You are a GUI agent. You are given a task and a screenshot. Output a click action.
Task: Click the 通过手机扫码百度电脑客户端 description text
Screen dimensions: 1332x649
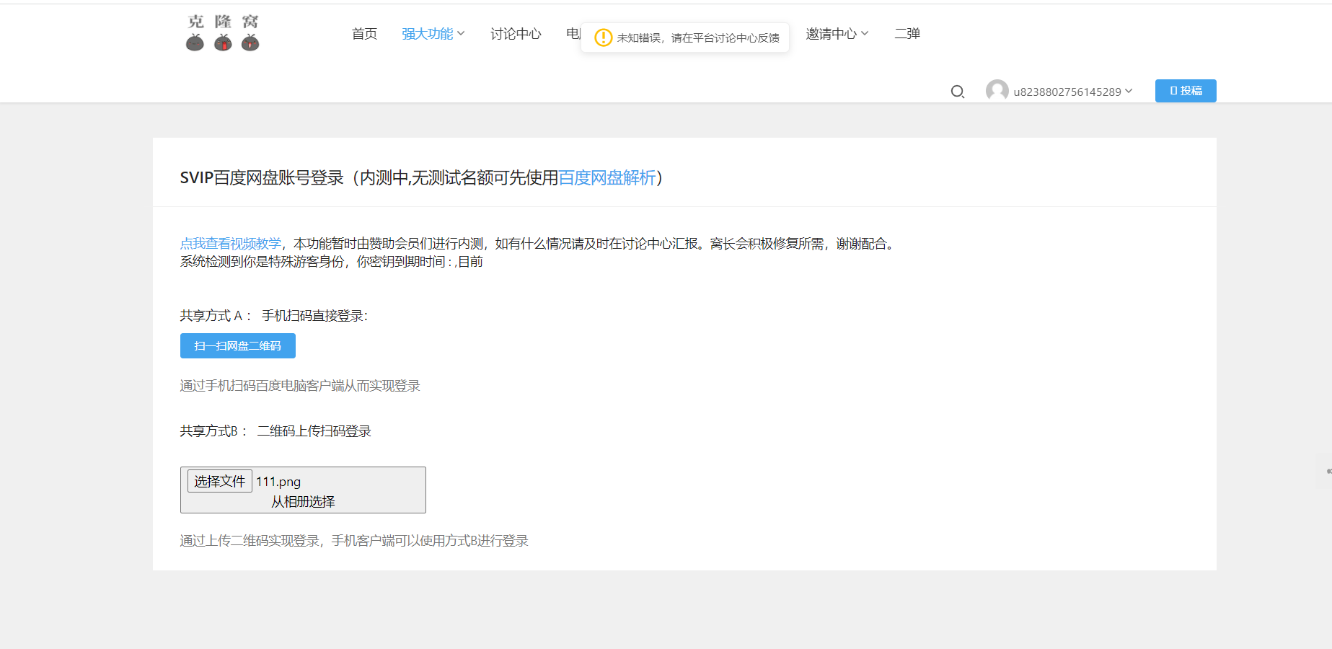coord(300,386)
